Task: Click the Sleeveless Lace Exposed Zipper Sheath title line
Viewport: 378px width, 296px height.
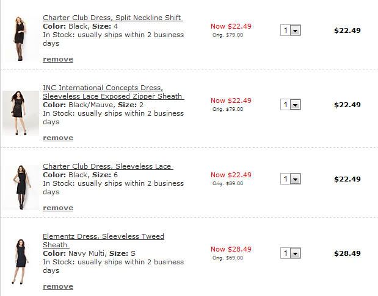Action: pyautogui.click(x=114, y=96)
